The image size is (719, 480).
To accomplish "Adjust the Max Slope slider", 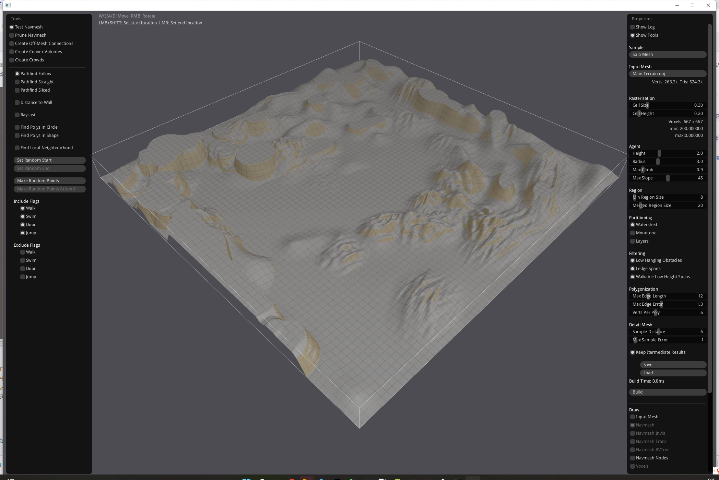I will pyautogui.click(x=668, y=178).
